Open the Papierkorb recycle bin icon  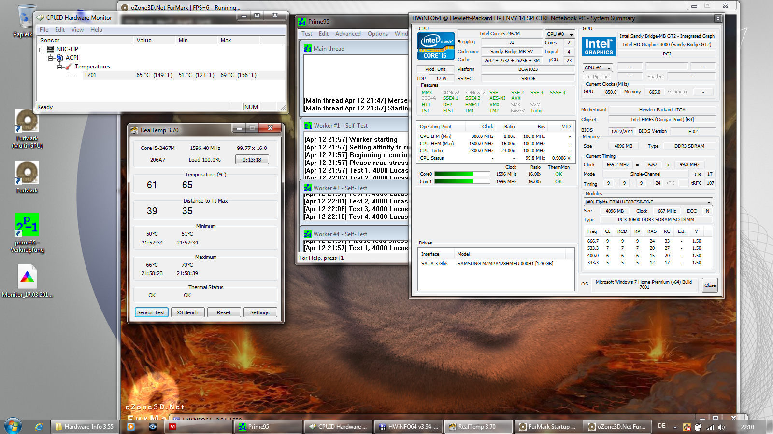pos(26,17)
